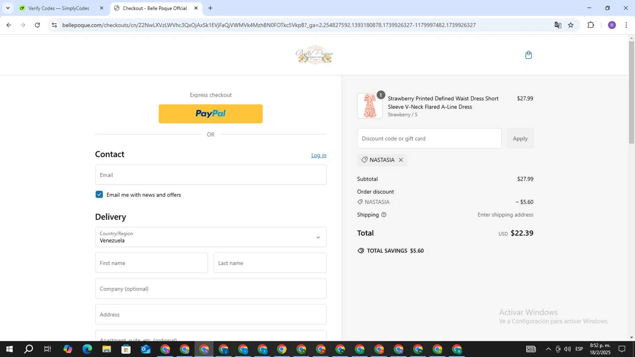Click the Total amount $22.39

(x=522, y=233)
